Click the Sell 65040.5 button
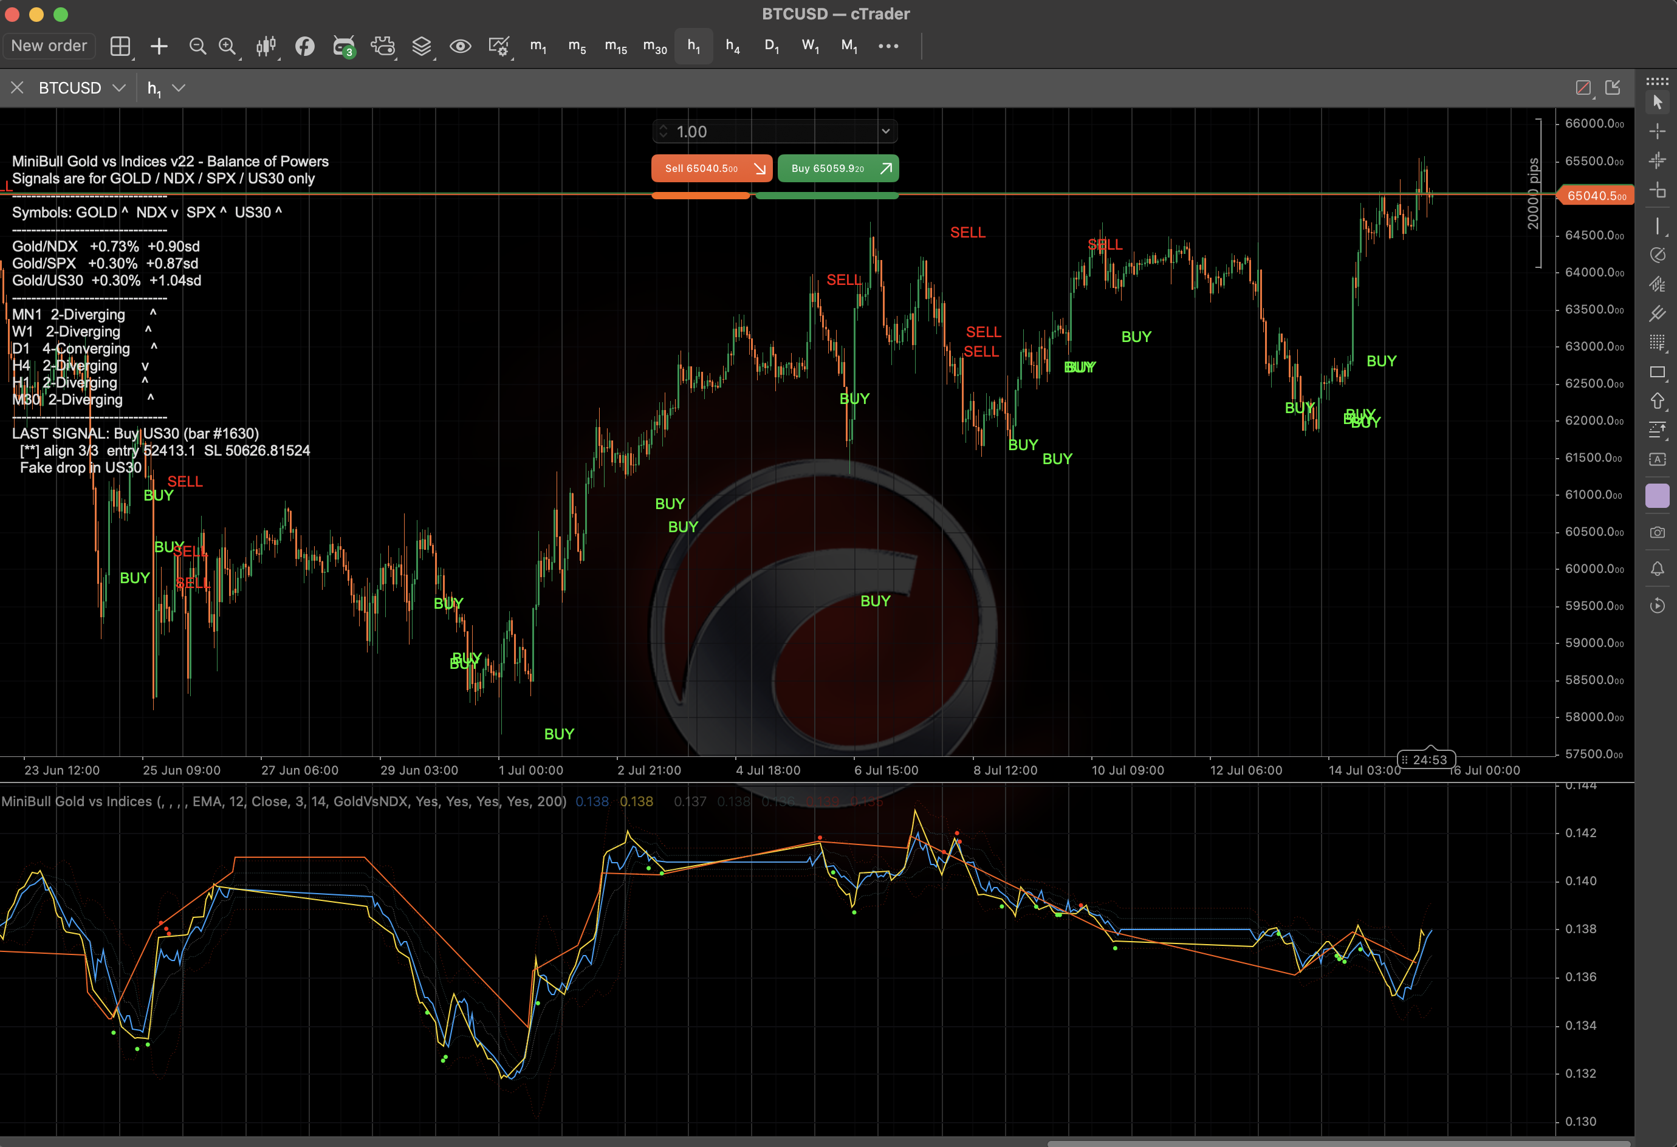This screenshot has width=1677, height=1147. [712, 168]
